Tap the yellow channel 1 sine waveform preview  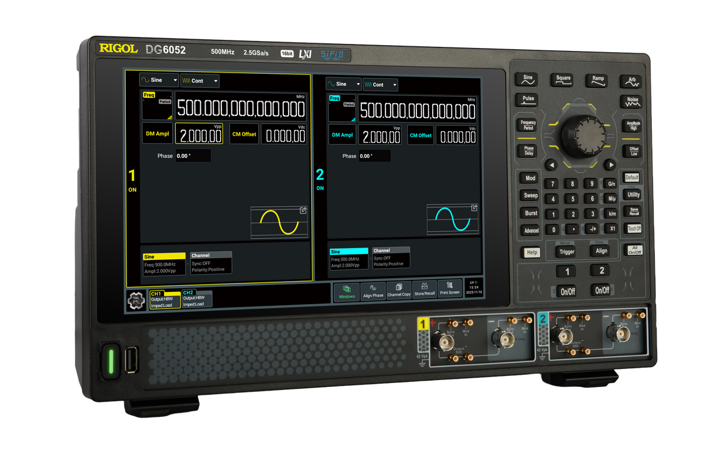tap(279, 223)
